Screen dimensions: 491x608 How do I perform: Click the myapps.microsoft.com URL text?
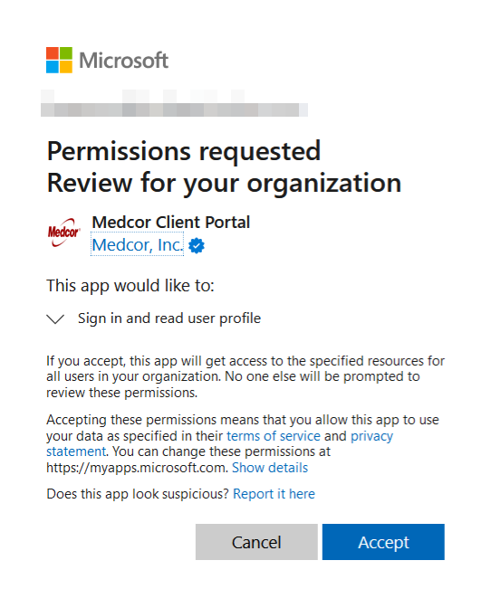tap(136, 468)
